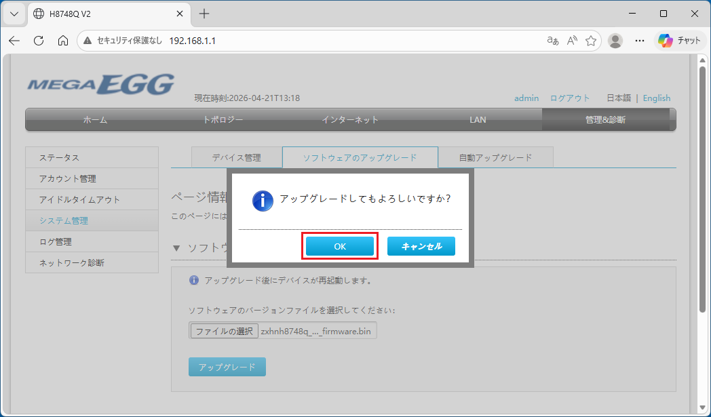This screenshot has height=417, width=711.
Task: Switch language to 日本語
Action: 619,98
